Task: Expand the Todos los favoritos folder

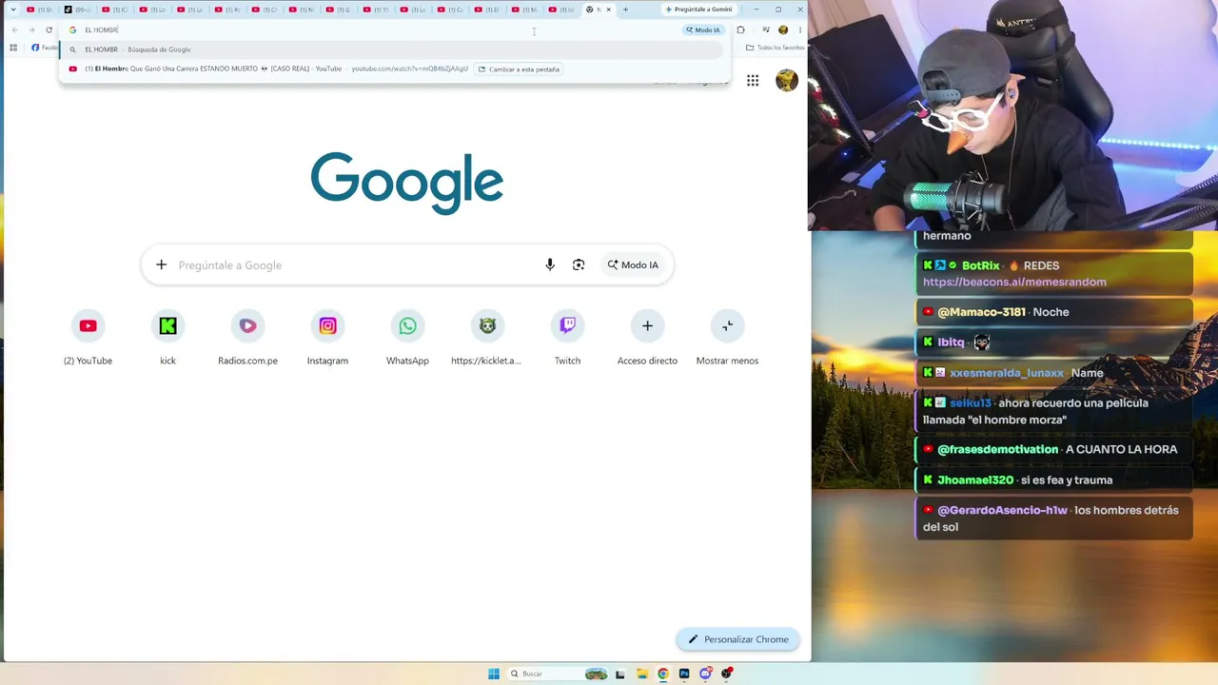Action: (x=775, y=48)
